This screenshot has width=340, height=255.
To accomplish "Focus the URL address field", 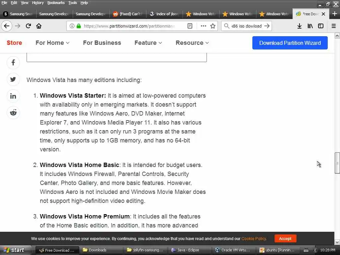I will coord(129,26).
